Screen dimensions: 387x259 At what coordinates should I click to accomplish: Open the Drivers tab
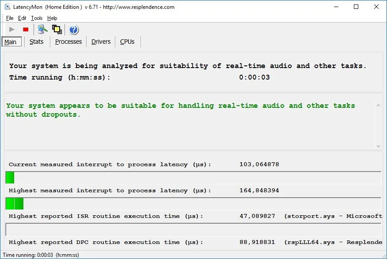coord(101,42)
